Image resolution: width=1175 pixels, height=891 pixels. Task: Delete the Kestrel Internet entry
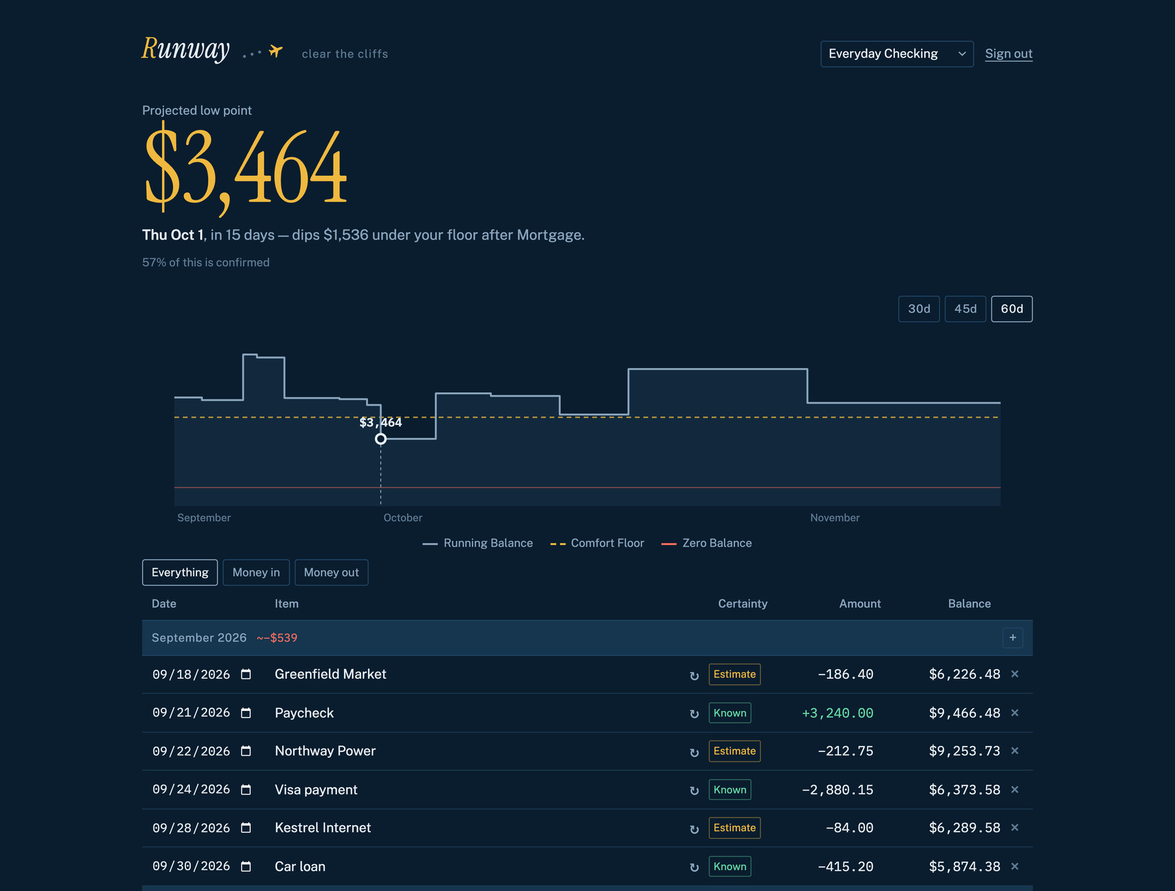(x=1014, y=827)
